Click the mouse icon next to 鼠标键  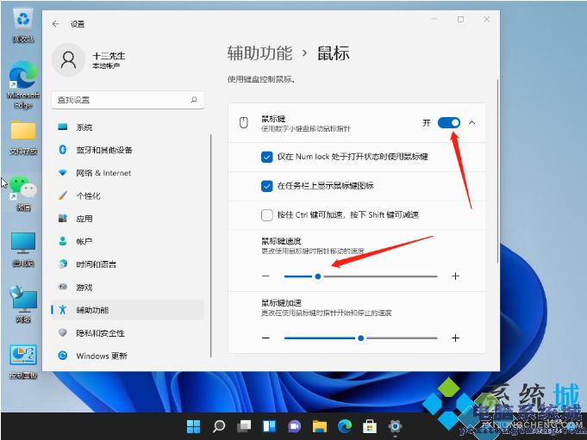pos(244,122)
